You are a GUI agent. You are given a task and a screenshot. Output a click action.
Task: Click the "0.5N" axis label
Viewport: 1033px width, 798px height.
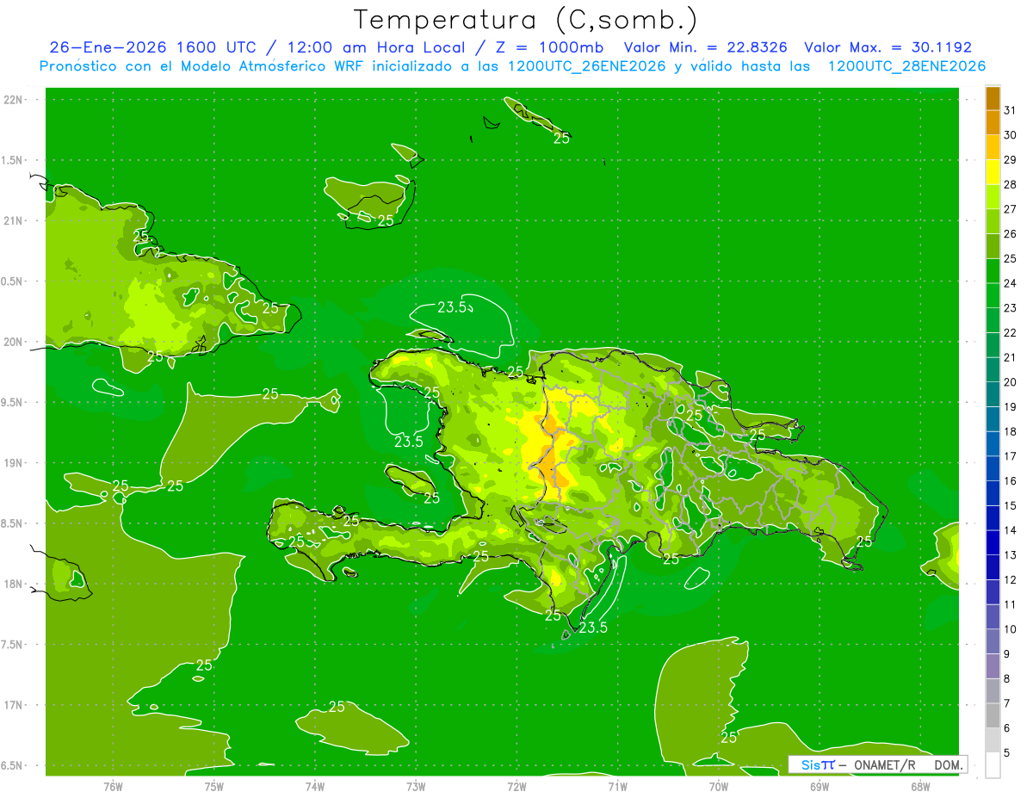13,281
